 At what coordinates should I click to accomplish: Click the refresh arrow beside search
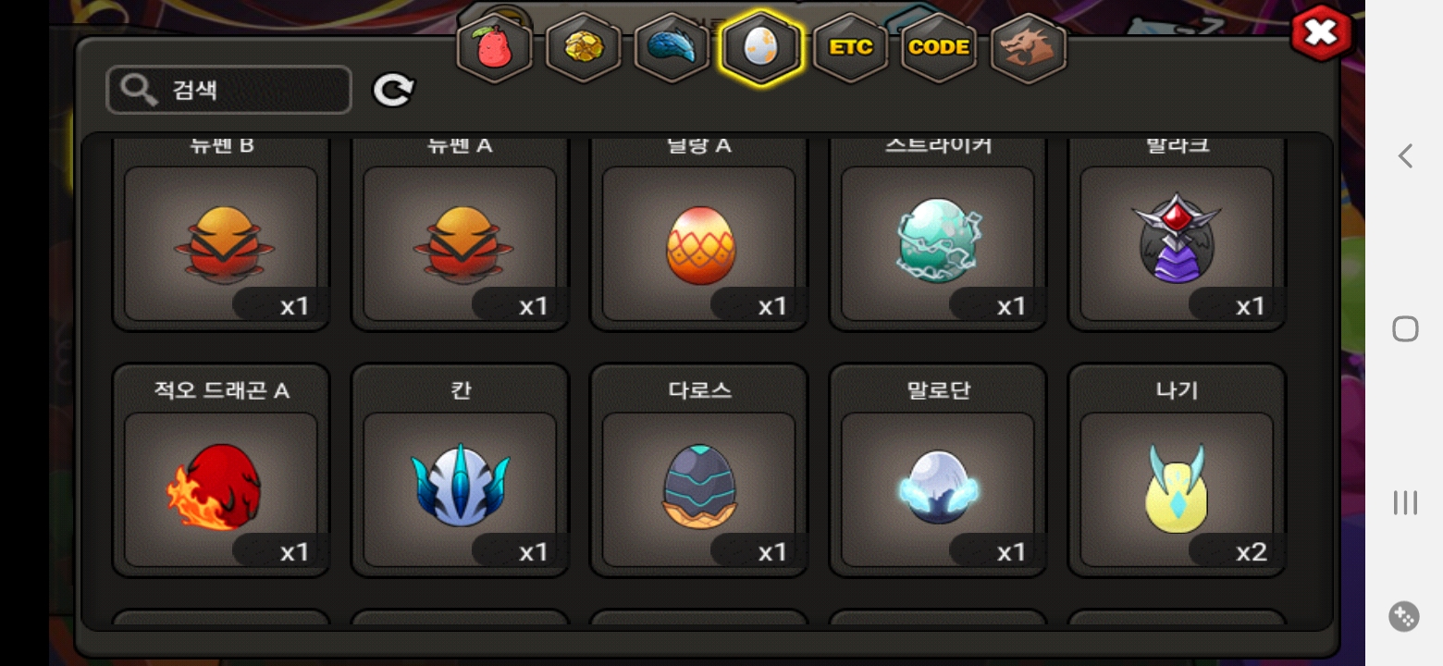tap(393, 90)
